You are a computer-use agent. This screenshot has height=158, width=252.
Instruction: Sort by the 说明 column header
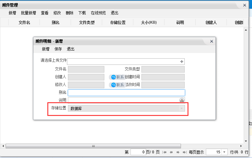pyautogui.click(x=180, y=22)
